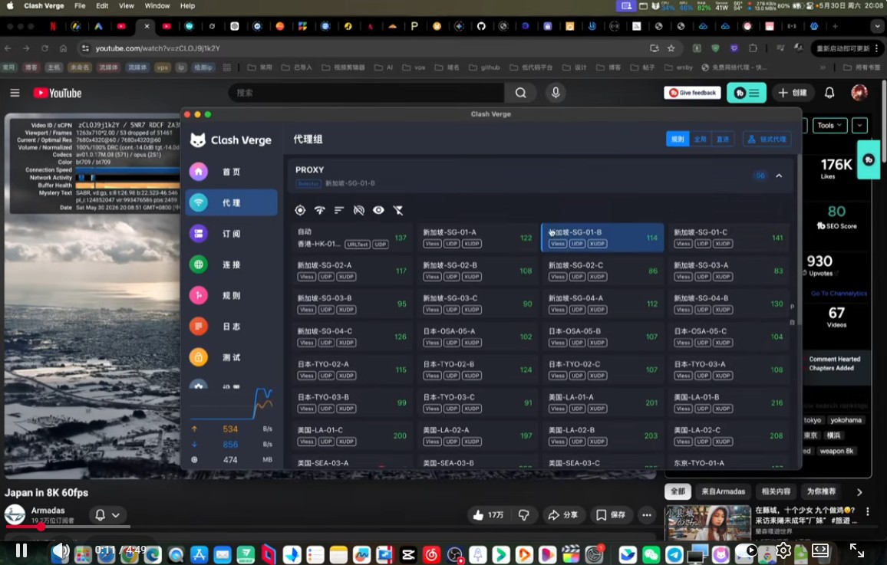
Task: Open the Window menu
Action: click(x=157, y=5)
